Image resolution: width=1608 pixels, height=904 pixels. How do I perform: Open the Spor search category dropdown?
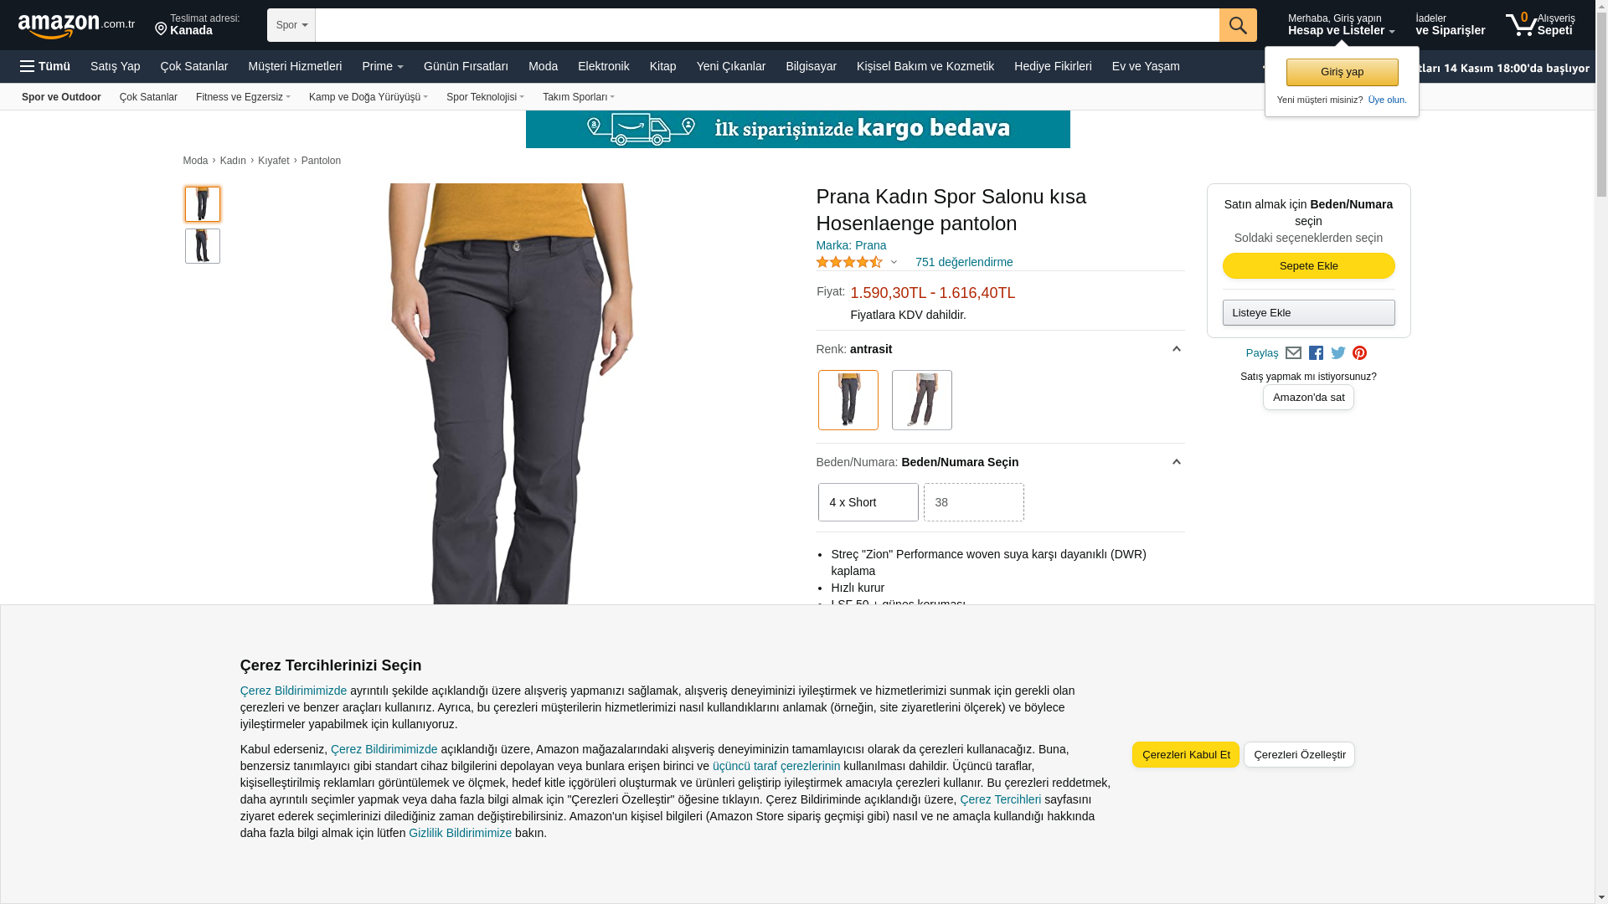tap(291, 25)
